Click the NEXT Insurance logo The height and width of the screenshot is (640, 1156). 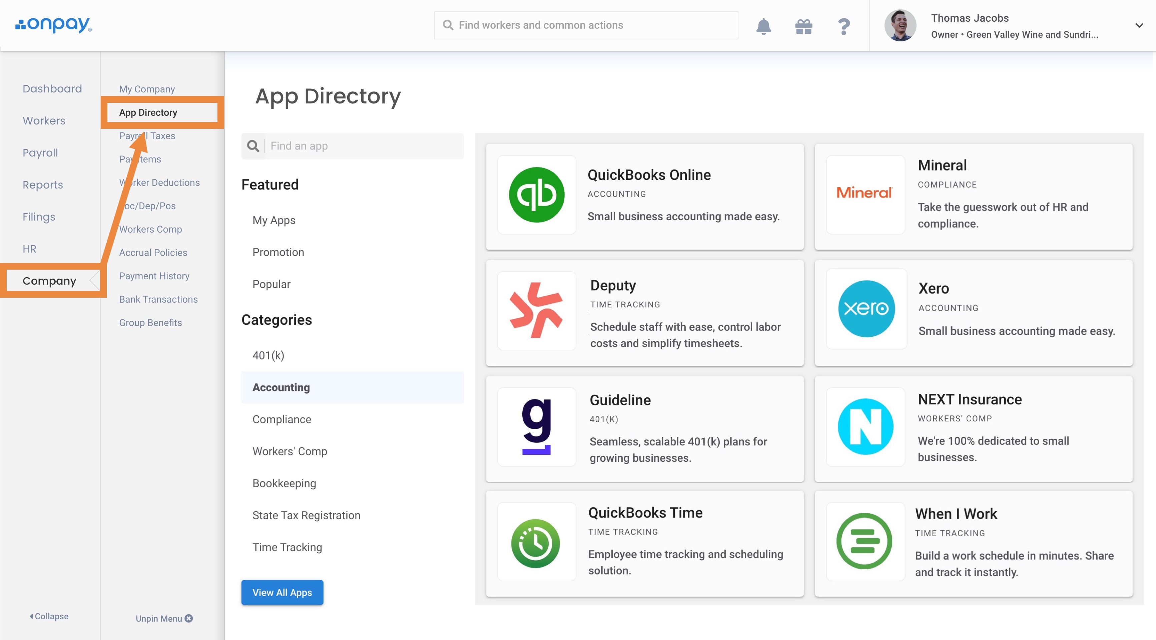pos(865,427)
